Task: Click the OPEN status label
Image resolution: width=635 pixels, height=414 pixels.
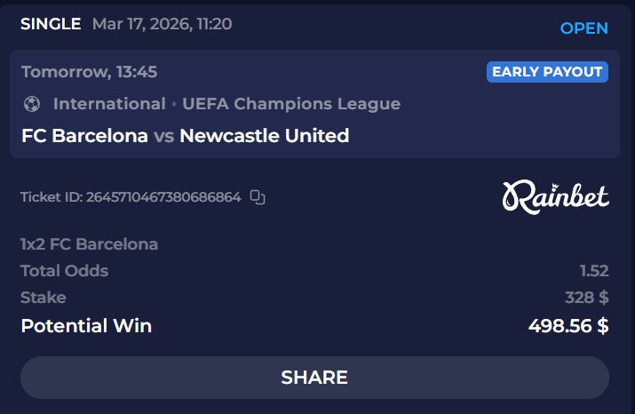Action: pos(584,28)
